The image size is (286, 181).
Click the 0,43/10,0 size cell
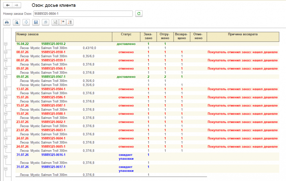click(89, 48)
